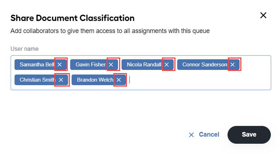Image resolution: width=280 pixels, height=154 pixels.
Task: Select the Gavin Fisher name chip
Action: point(90,65)
